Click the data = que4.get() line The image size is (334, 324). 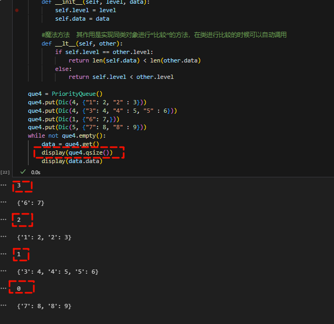pyautogui.click(x=70, y=144)
